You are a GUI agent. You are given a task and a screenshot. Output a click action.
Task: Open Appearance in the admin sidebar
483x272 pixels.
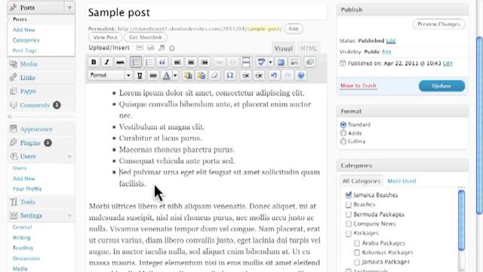[x=36, y=129]
